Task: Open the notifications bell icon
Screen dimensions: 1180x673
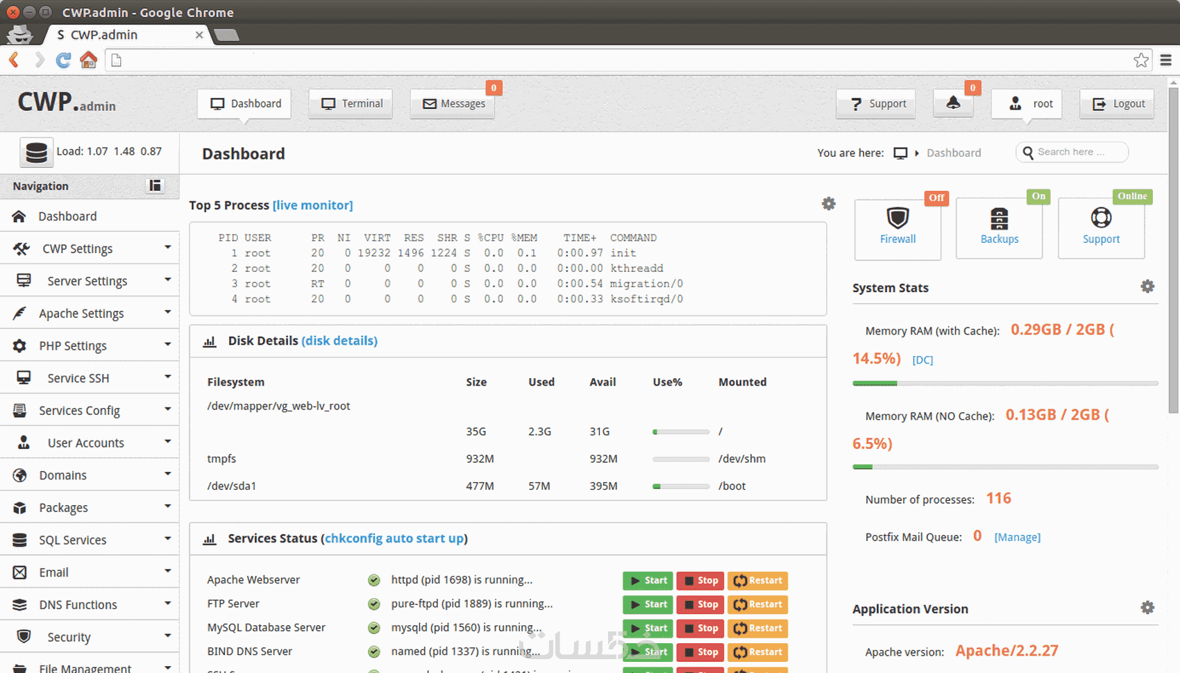Action: 953,103
